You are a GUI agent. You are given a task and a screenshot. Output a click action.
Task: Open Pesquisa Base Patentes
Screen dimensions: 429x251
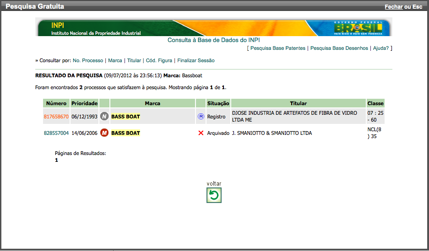coord(278,48)
